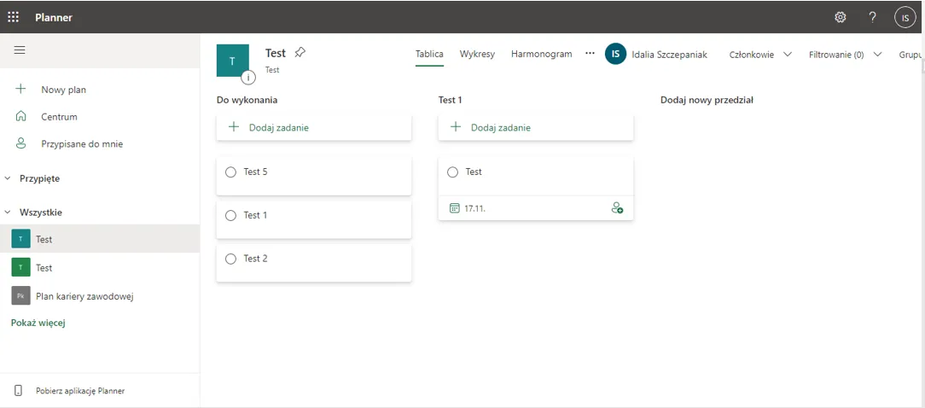Expand the Przypięte section
925x408 pixels.
[x=9, y=178]
